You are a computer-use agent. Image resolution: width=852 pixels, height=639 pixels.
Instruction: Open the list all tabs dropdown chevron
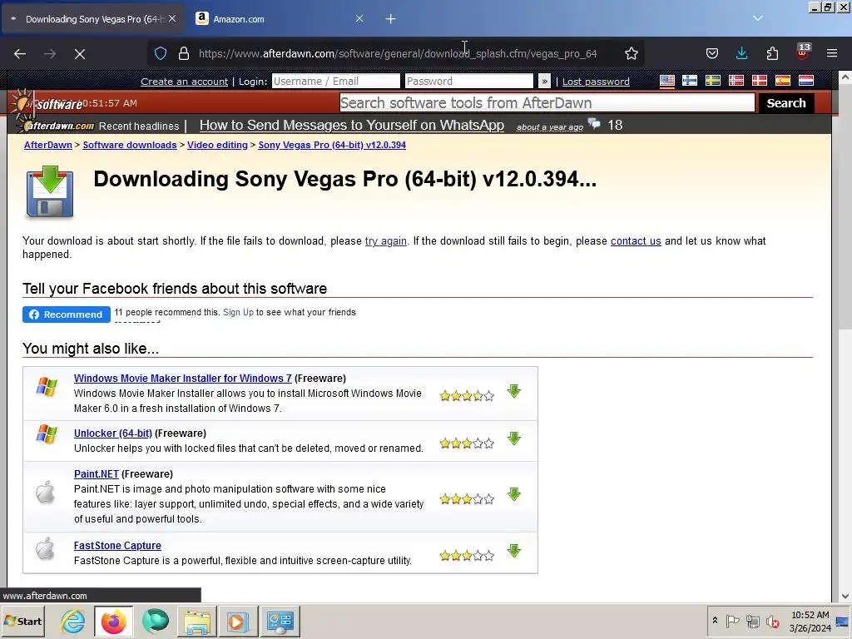pyautogui.click(x=758, y=18)
